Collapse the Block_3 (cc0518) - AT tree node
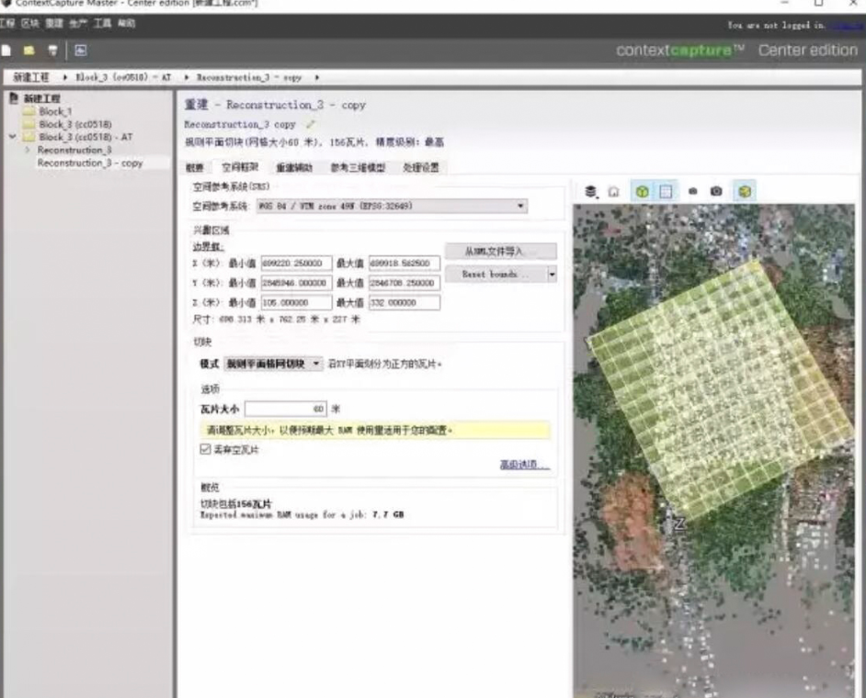 click(12, 136)
